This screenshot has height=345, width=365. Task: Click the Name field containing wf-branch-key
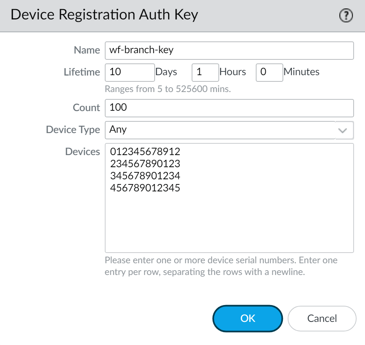click(229, 50)
